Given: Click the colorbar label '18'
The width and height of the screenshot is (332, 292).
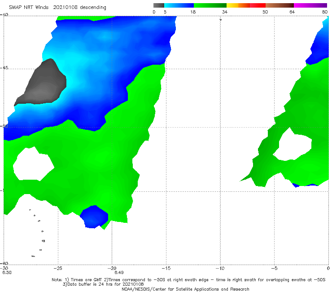Looking at the screenshot, I should pos(193,12).
